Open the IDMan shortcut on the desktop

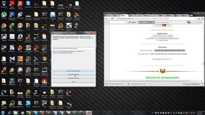click(x=12, y=27)
